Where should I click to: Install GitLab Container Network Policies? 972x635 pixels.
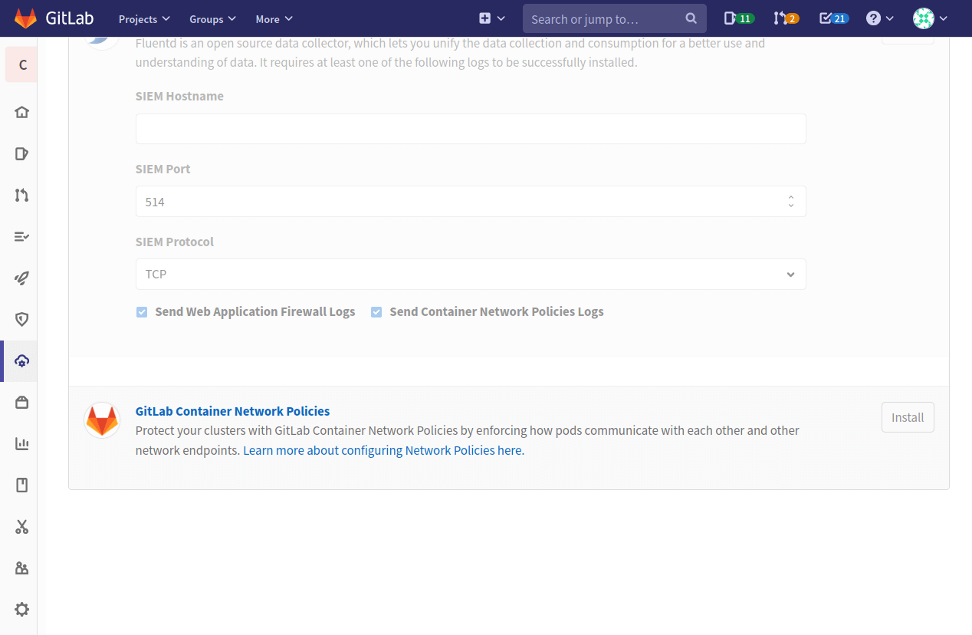(x=908, y=417)
